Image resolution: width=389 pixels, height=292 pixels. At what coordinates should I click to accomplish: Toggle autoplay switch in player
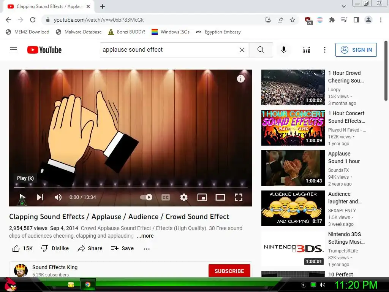click(x=146, y=197)
